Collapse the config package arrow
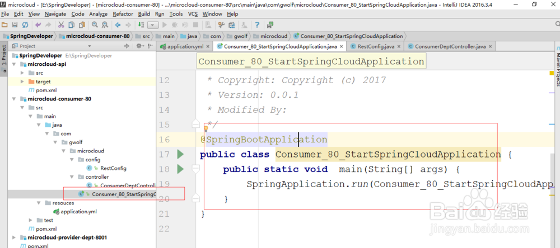The image size is (560, 248). pos(72,160)
